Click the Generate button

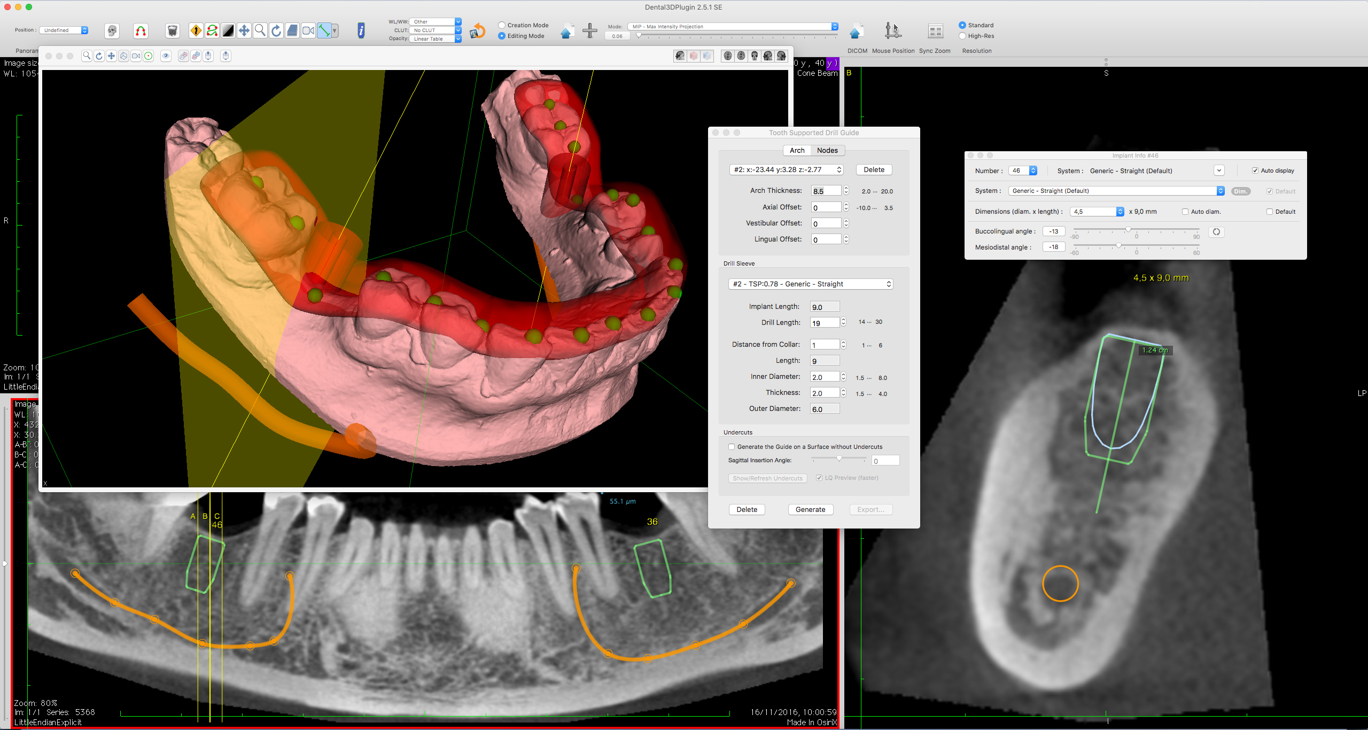coord(810,510)
